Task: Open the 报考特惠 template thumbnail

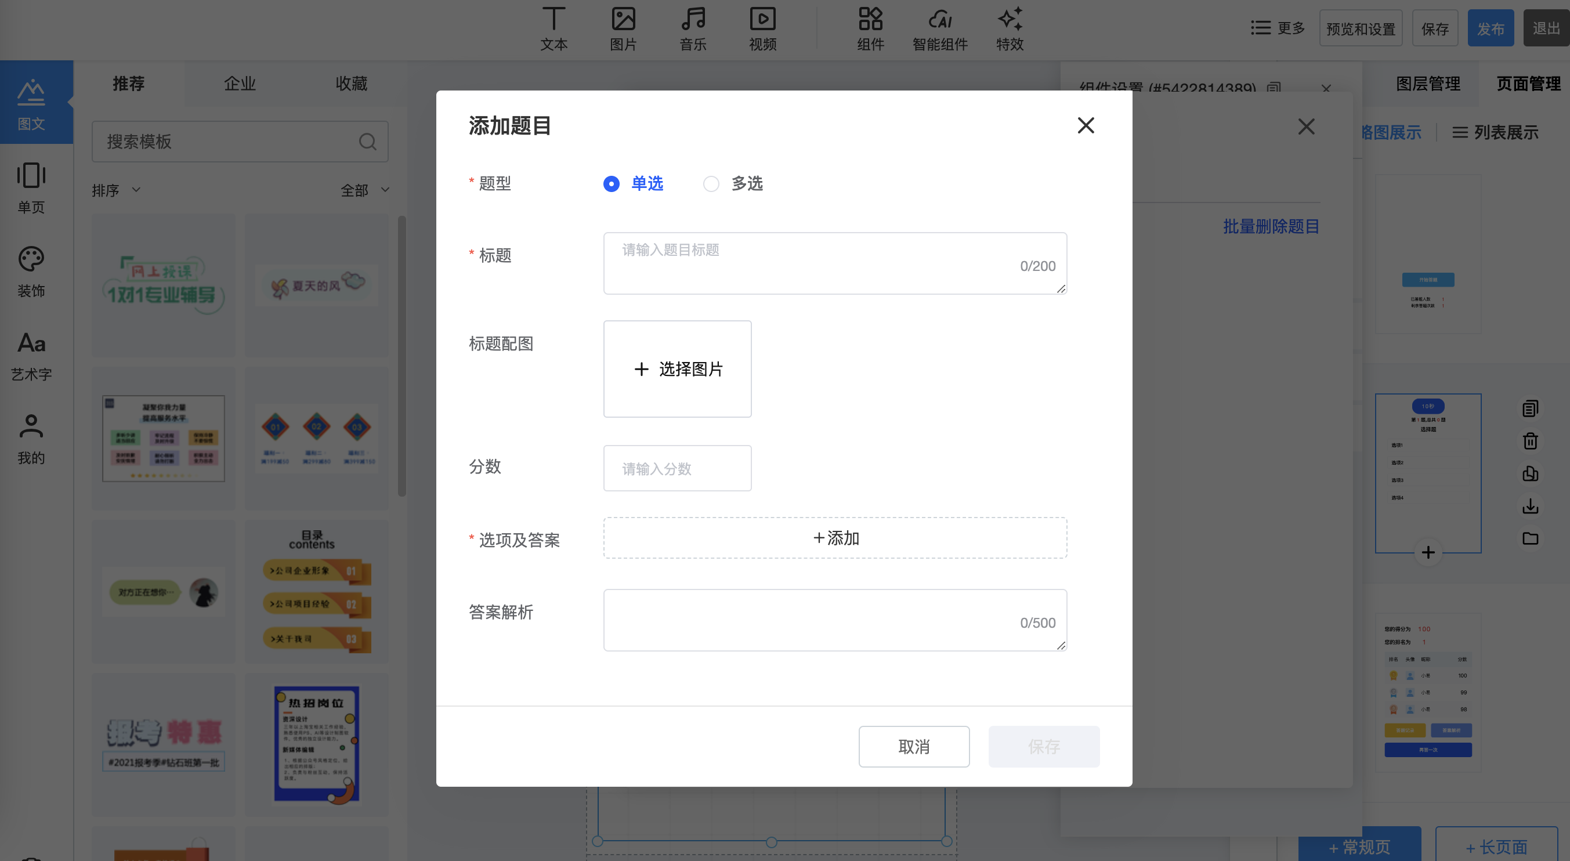Action: click(164, 744)
